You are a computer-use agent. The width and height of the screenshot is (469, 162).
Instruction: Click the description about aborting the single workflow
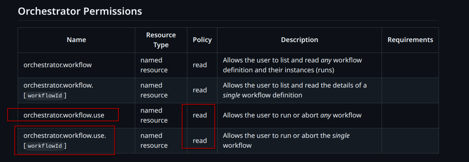coord(286,140)
